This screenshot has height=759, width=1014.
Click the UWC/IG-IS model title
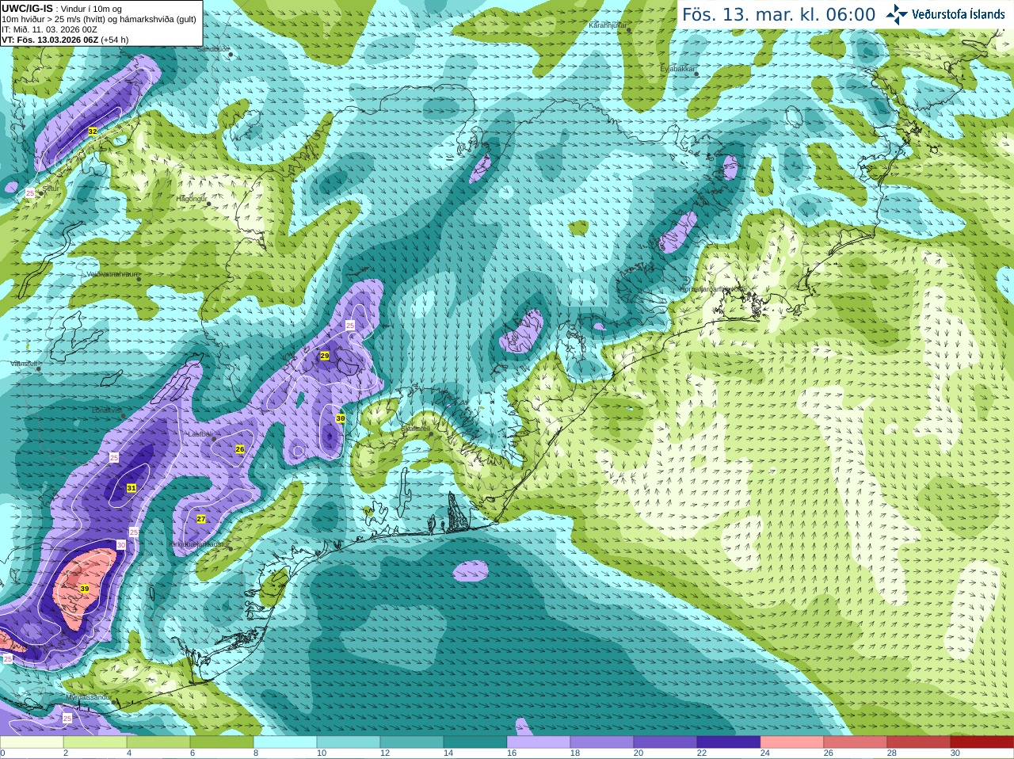[27, 9]
